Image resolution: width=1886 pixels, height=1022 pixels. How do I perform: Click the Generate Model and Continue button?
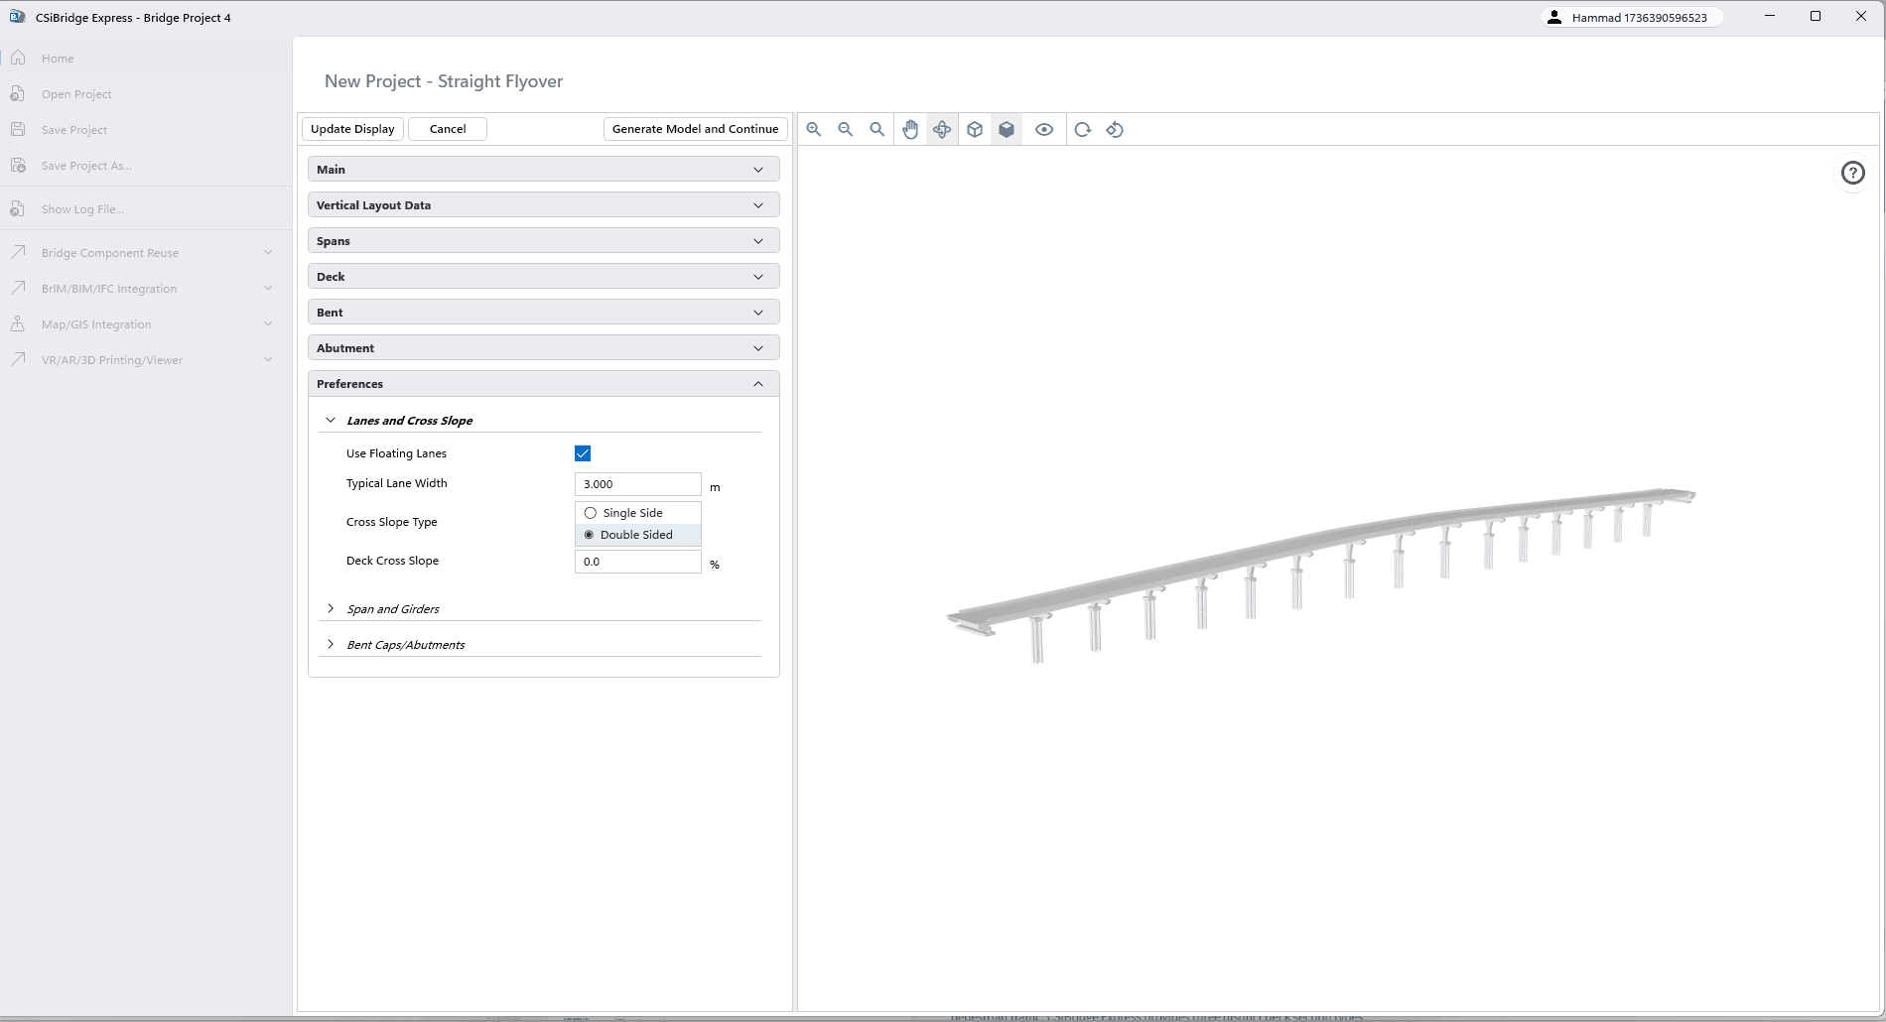[x=695, y=129]
